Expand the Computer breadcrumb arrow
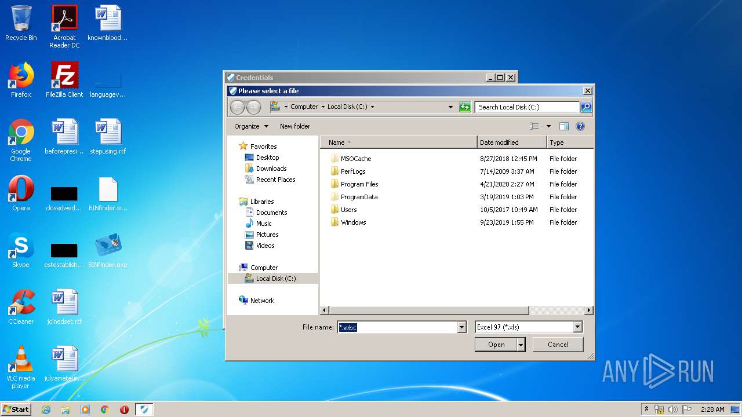 coord(323,107)
